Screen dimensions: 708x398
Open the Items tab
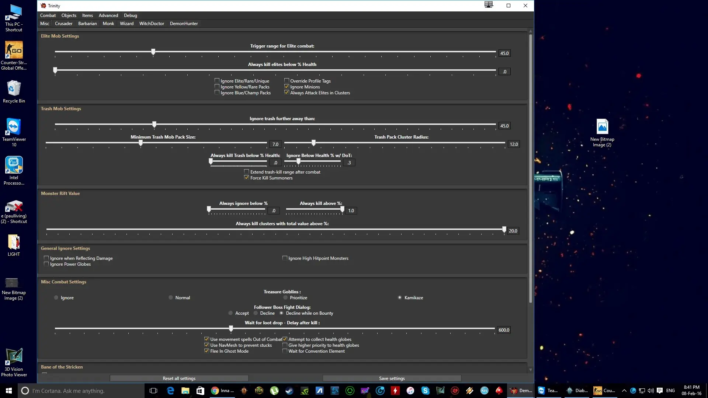point(87,15)
